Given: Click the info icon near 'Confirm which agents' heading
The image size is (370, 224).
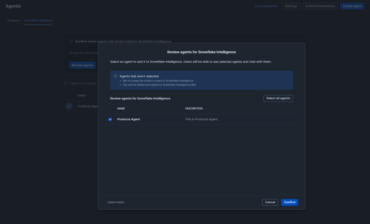Looking at the screenshot, I should (x=71, y=41).
